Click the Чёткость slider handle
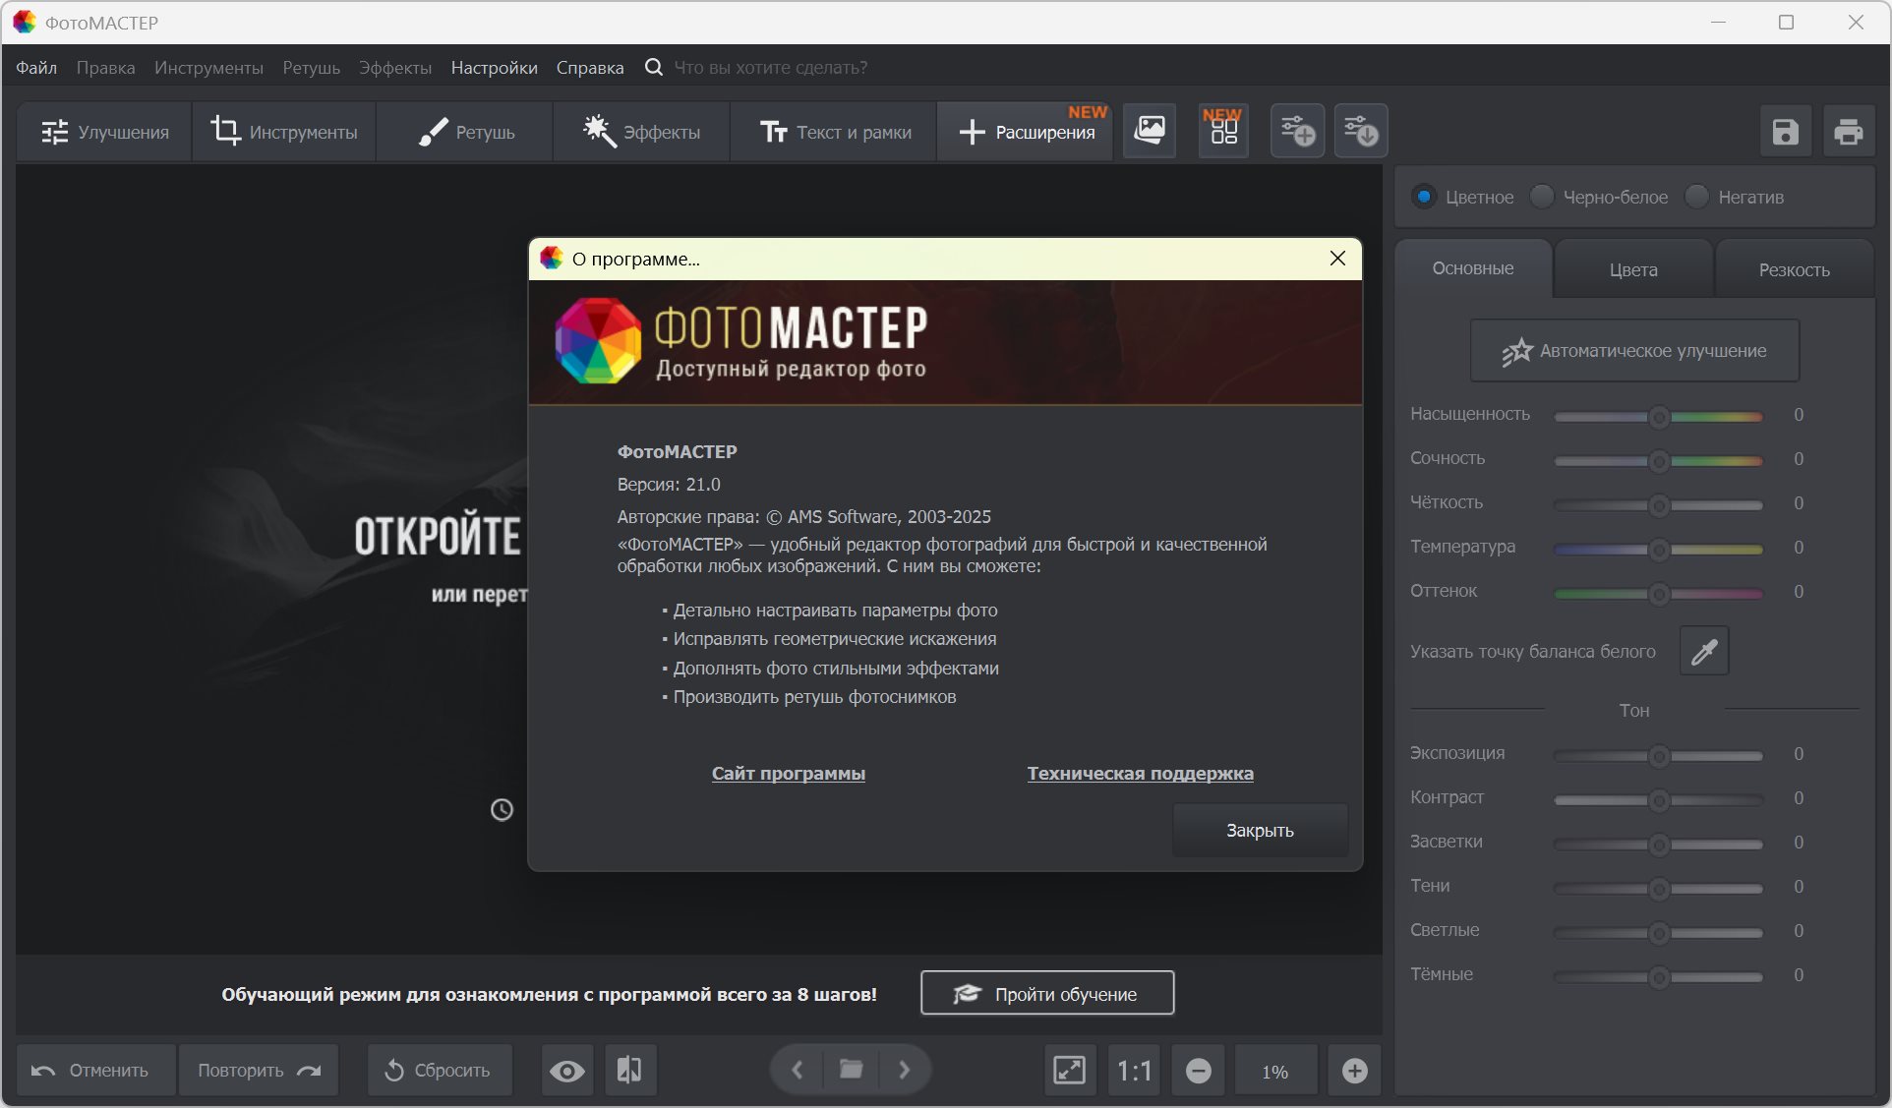The height and width of the screenshot is (1108, 1892). [x=1659, y=505]
